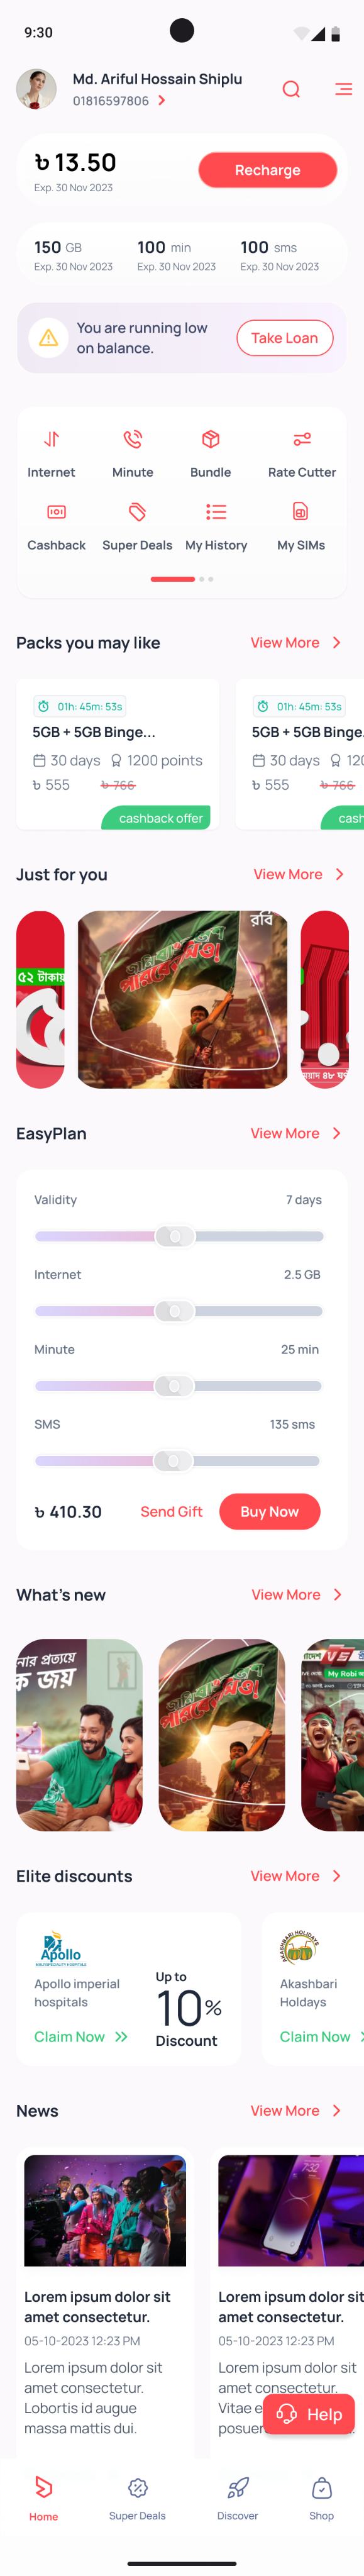Screen dimensions: 364x2576
Task: Open the Apollo hospitals Claim Now link
Action: 81,2036
